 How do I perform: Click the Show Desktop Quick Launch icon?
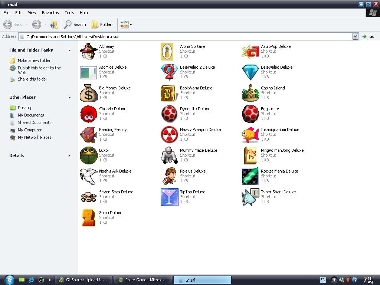[22, 280]
